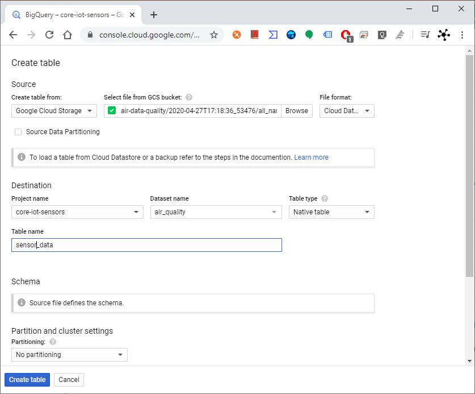The image size is (475, 394).
Task: Open the File format dropdown
Action: click(x=347, y=111)
